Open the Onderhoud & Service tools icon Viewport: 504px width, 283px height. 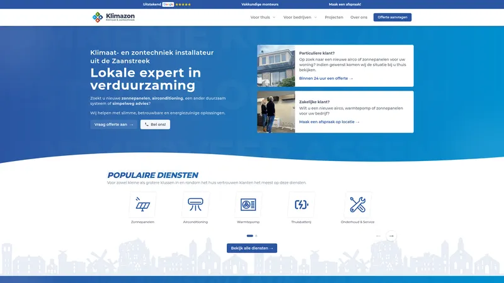(357, 204)
